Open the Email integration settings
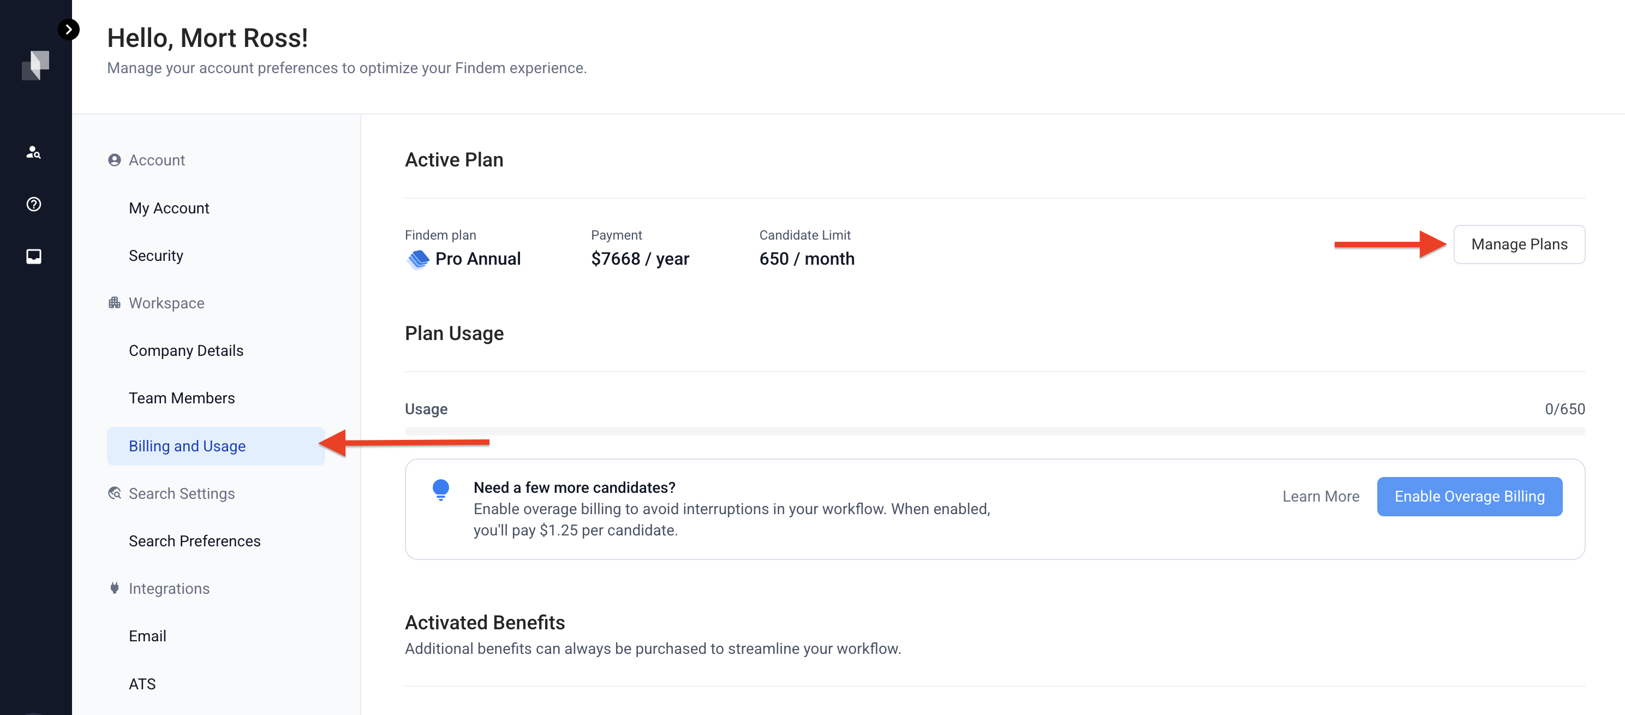The width and height of the screenshot is (1625, 715). click(147, 636)
